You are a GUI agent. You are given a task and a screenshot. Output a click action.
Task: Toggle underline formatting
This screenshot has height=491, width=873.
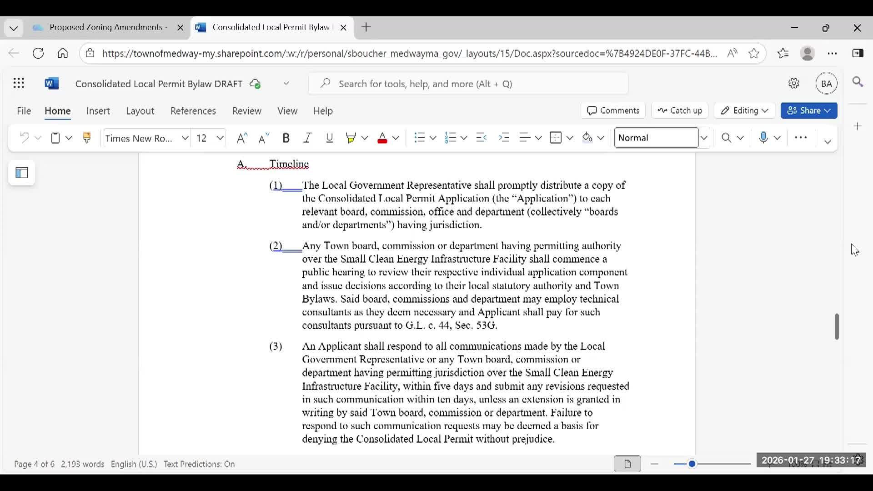330,138
